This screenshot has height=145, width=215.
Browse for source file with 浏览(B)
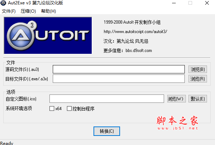(198, 69)
